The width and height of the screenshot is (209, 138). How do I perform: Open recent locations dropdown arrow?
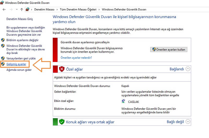click(16, 9)
